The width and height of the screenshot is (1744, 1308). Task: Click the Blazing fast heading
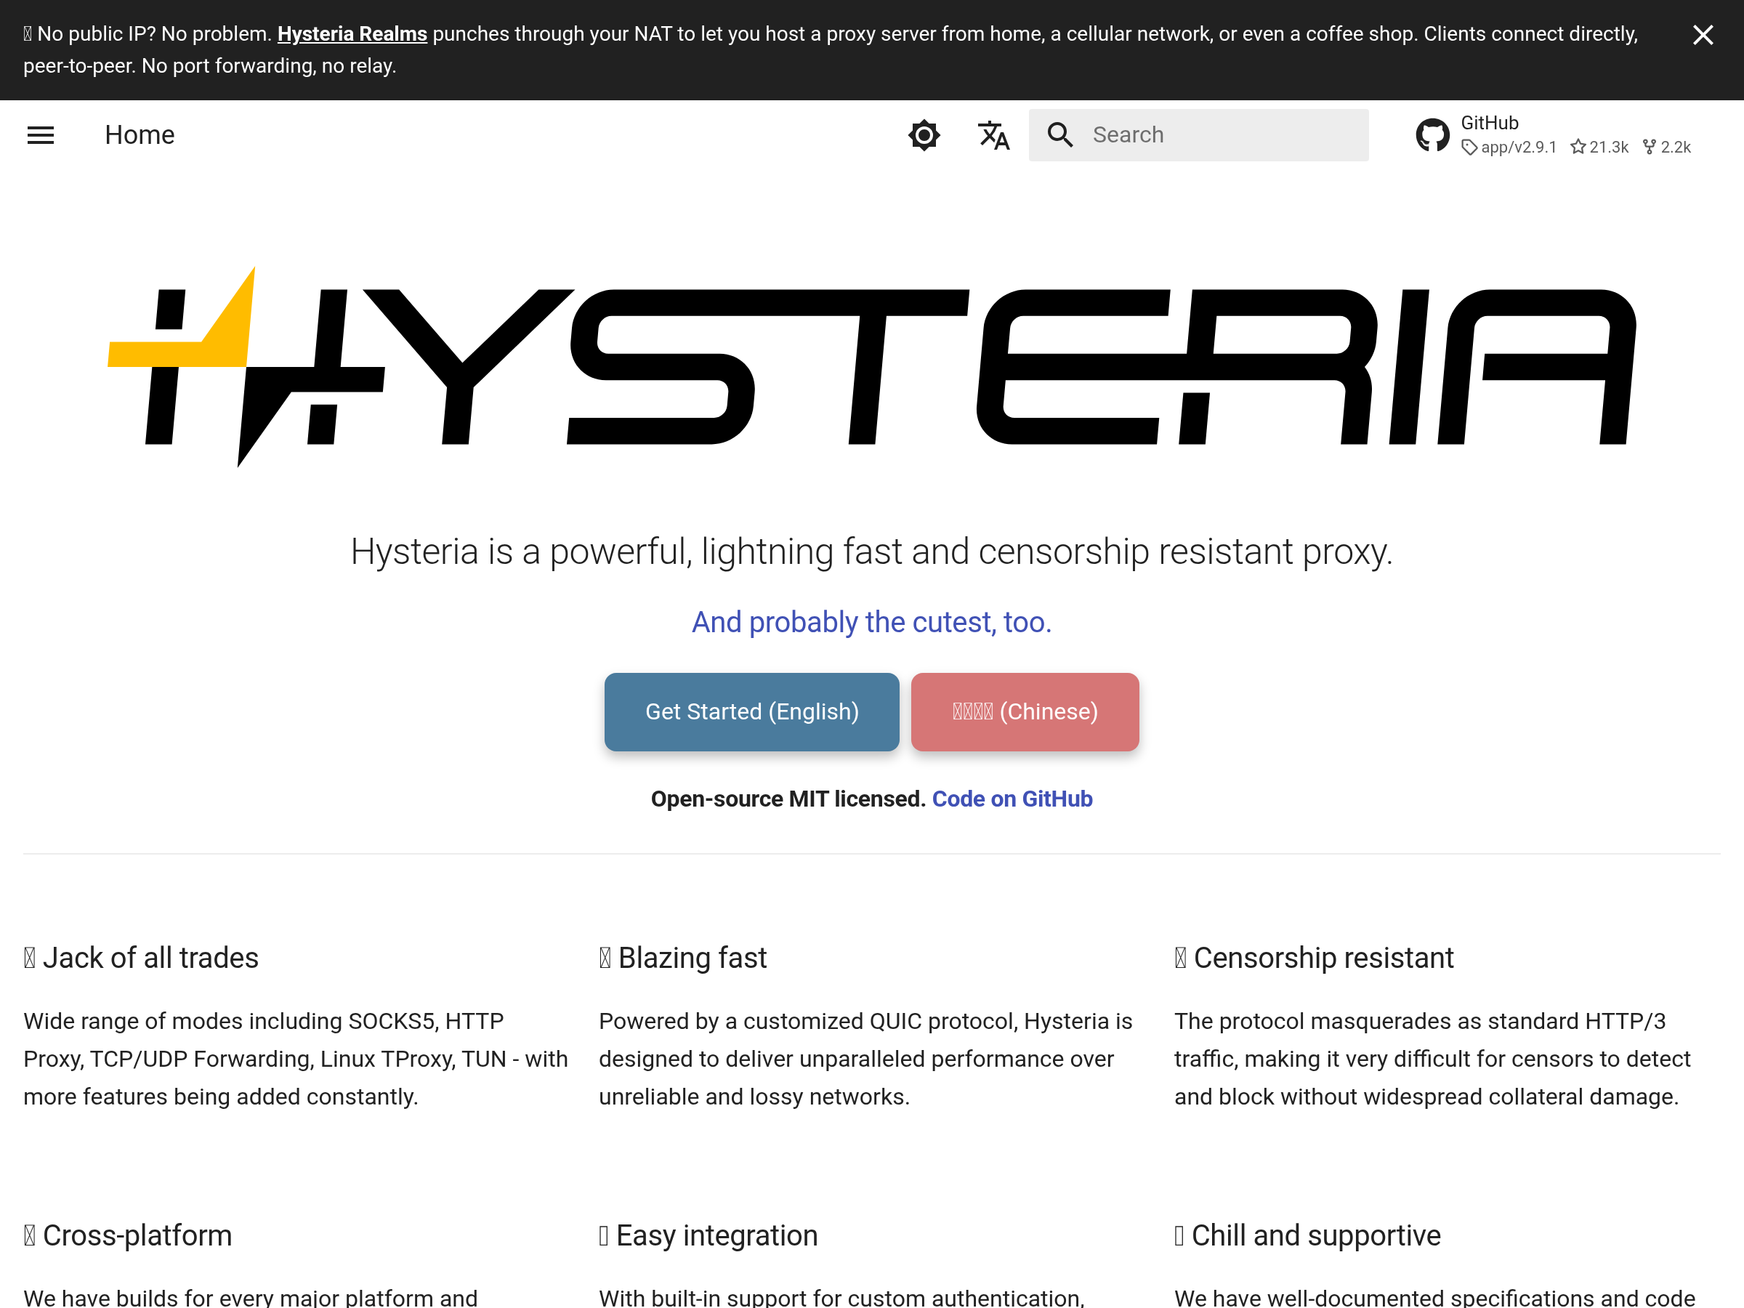(x=683, y=958)
